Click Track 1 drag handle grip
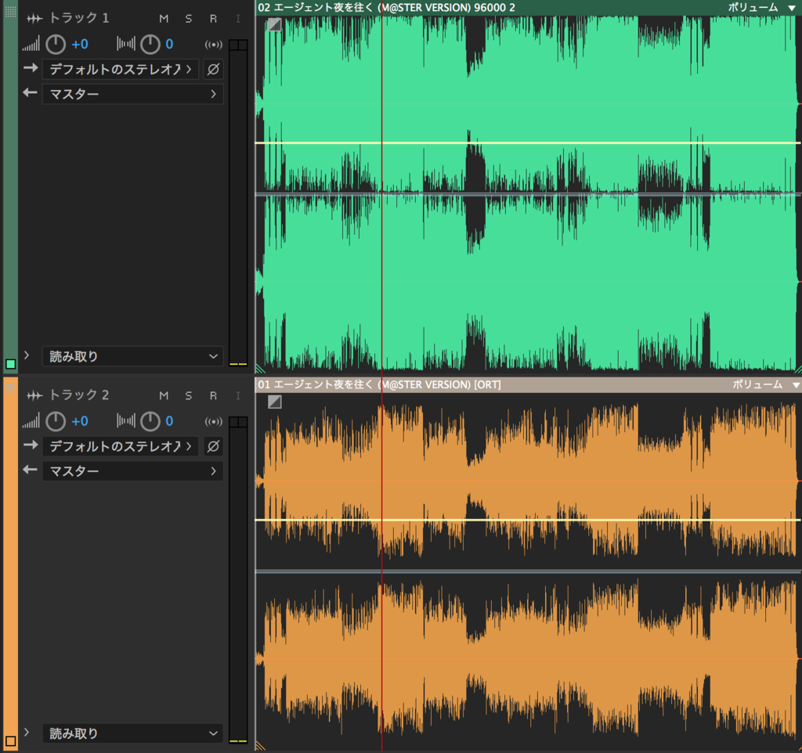This screenshot has height=753, width=802. (10, 10)
